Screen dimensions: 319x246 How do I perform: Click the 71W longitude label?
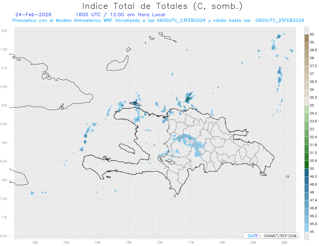191,242
